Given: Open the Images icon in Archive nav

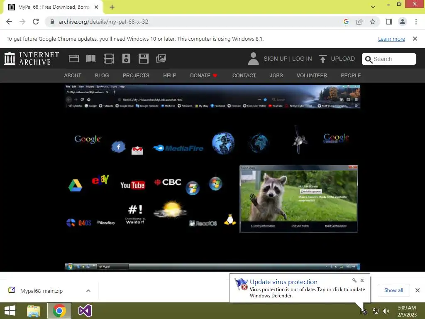Looking at the screenshot, I should tap(161, 59).
